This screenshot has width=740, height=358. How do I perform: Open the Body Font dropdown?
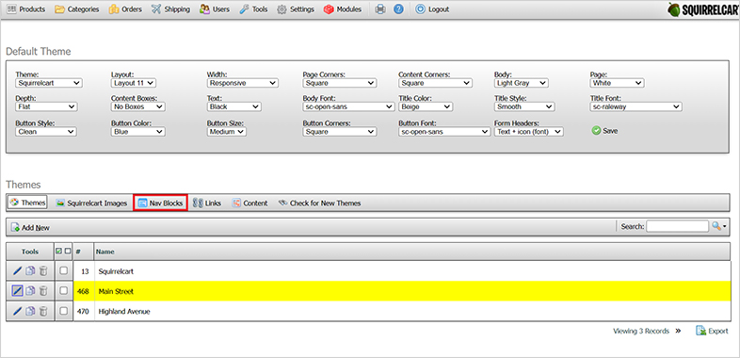[348, 106]
